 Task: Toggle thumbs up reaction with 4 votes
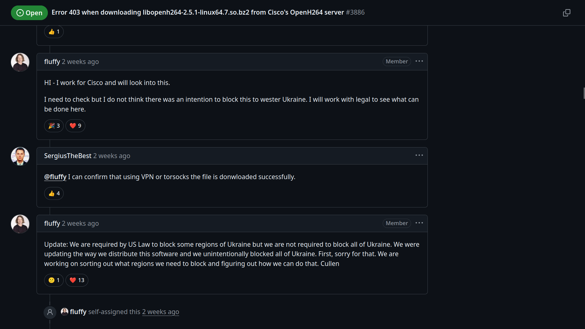click(x=54, y=193)
